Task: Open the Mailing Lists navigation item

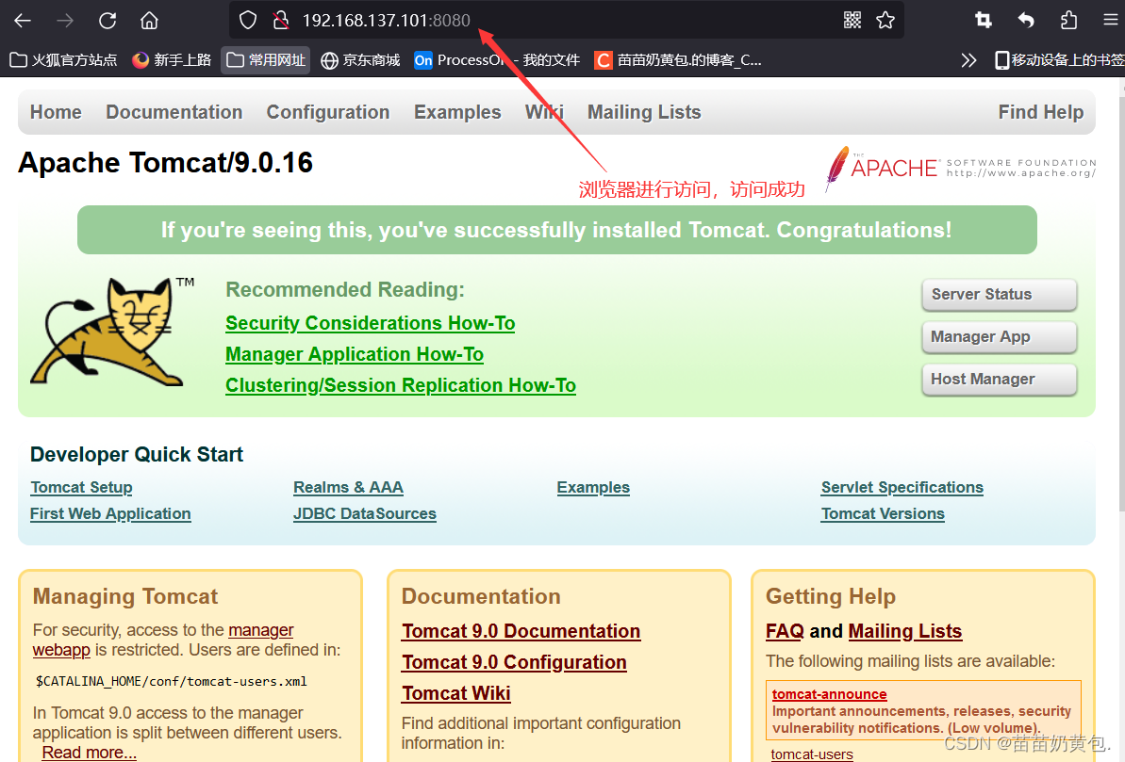Action: point(644,112)
